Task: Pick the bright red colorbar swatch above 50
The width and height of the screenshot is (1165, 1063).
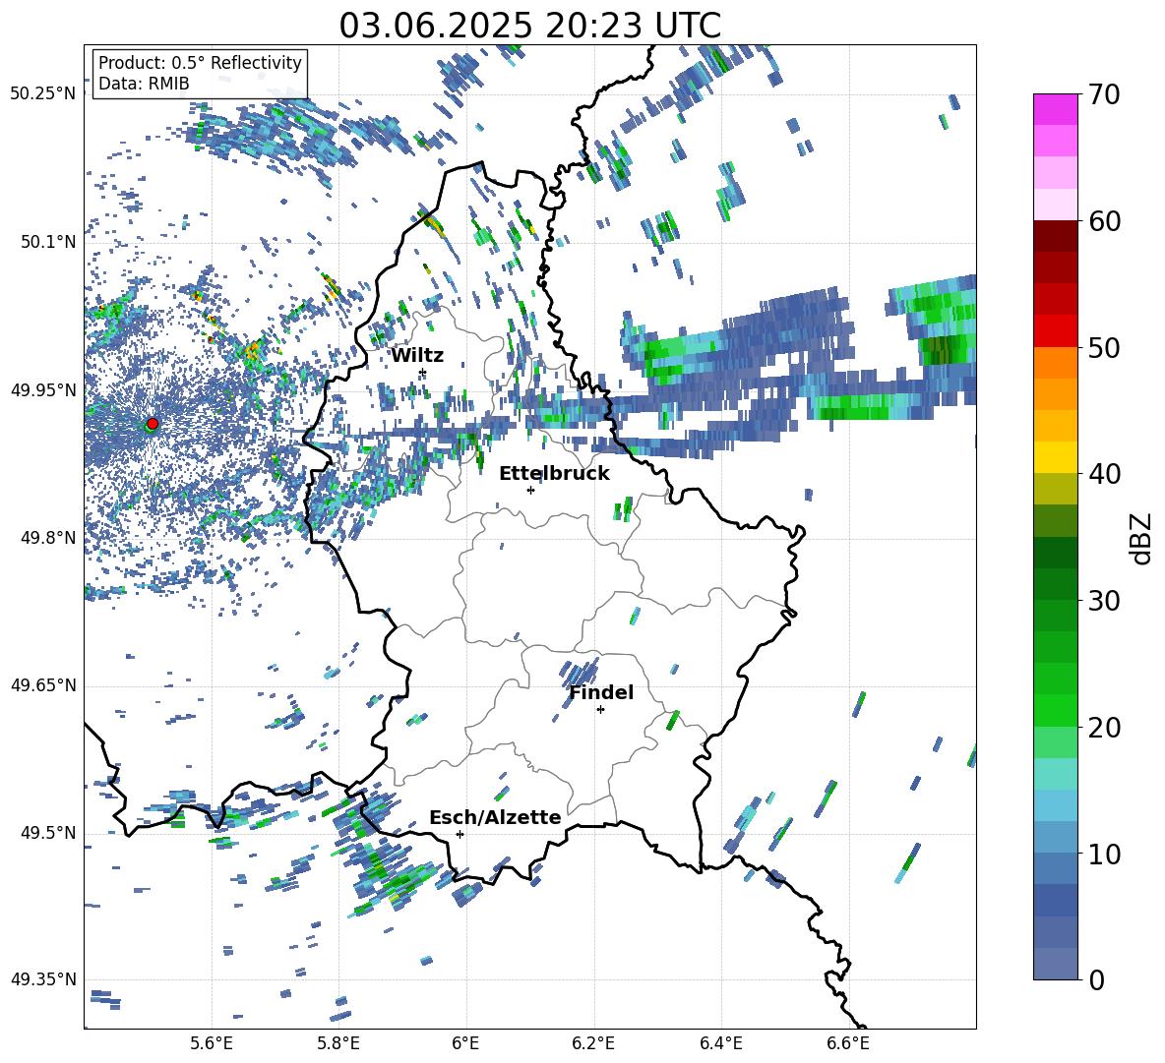Action: pyautogui.click(x=1055, y=331)
